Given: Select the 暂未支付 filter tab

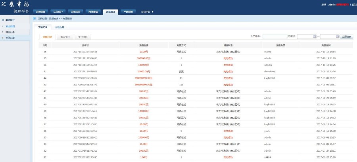Looking at the screenshot, I should pyautogui.click(x=65, y=37).
